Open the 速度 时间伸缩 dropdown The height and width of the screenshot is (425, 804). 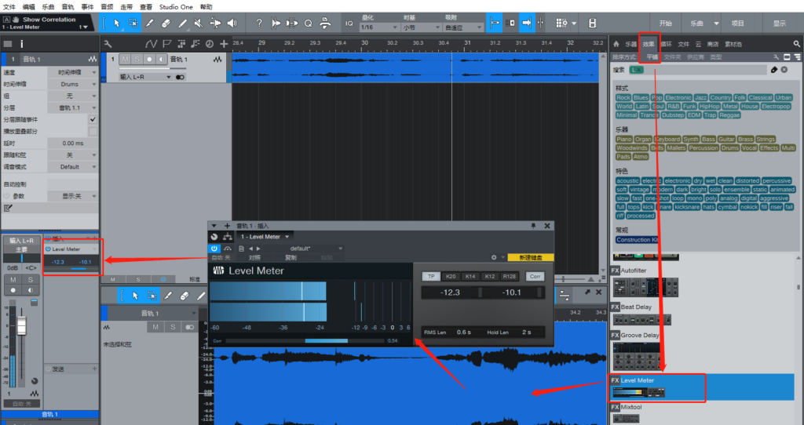pos(72,72)
